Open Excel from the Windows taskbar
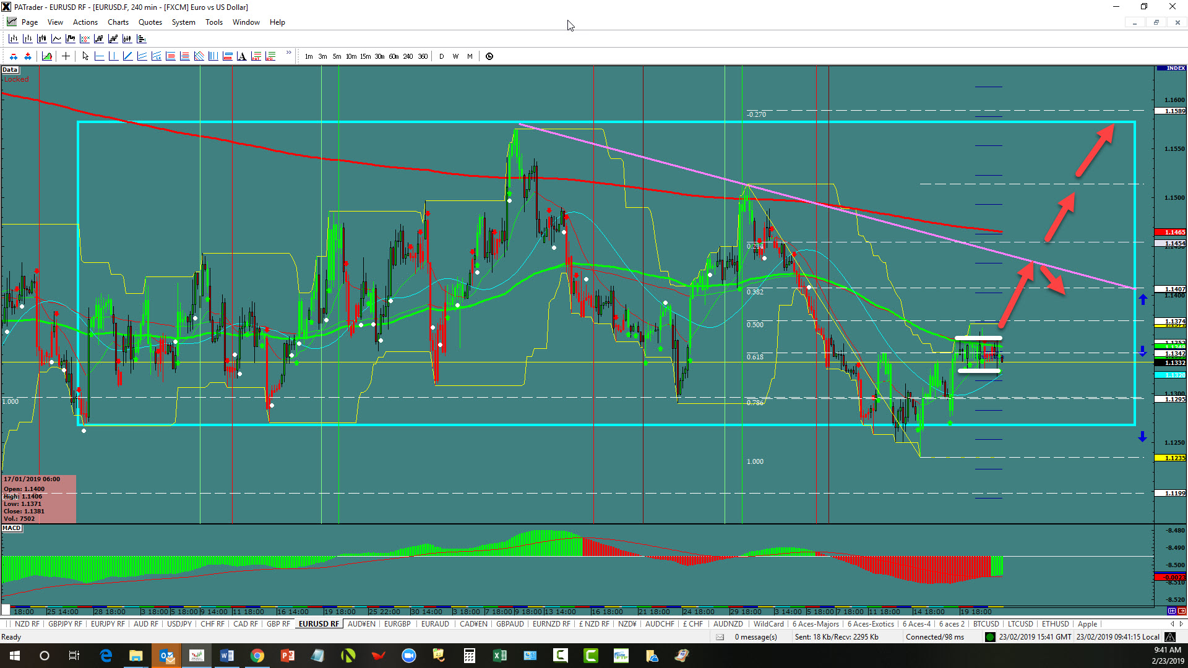1188x668 pixels. (499, 656)
